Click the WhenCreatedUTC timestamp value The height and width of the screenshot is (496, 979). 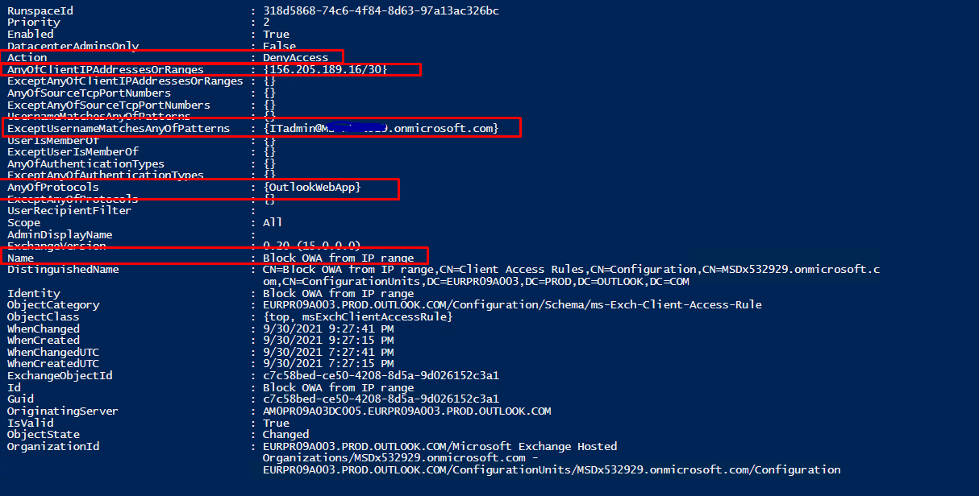pos(328,364)
